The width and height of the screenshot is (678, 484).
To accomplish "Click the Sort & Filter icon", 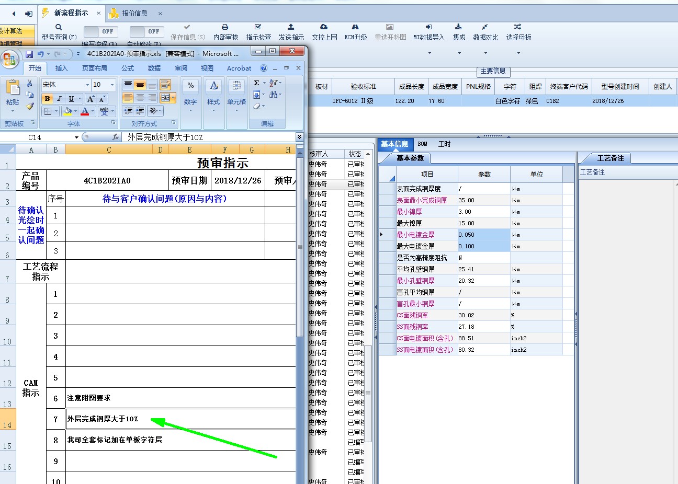I will coord(274,83).
